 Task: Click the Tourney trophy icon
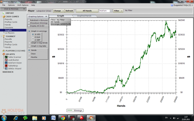(4, 36)
